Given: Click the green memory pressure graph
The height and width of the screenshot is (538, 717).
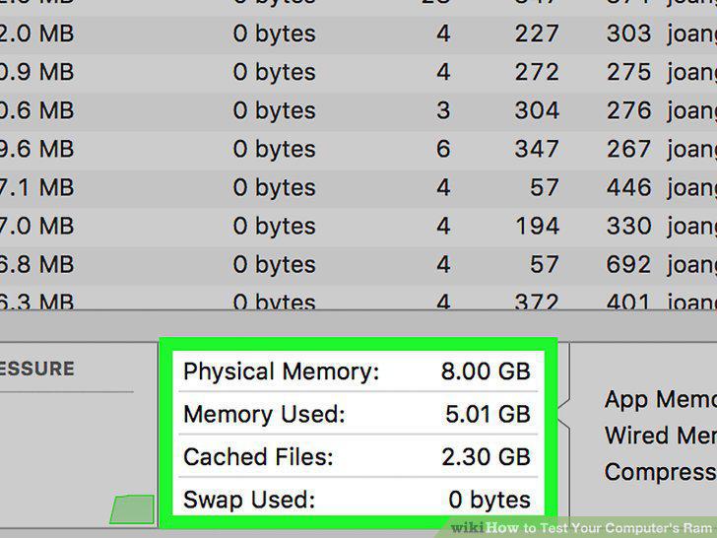Looking at the screenshot, I should 132,509.
